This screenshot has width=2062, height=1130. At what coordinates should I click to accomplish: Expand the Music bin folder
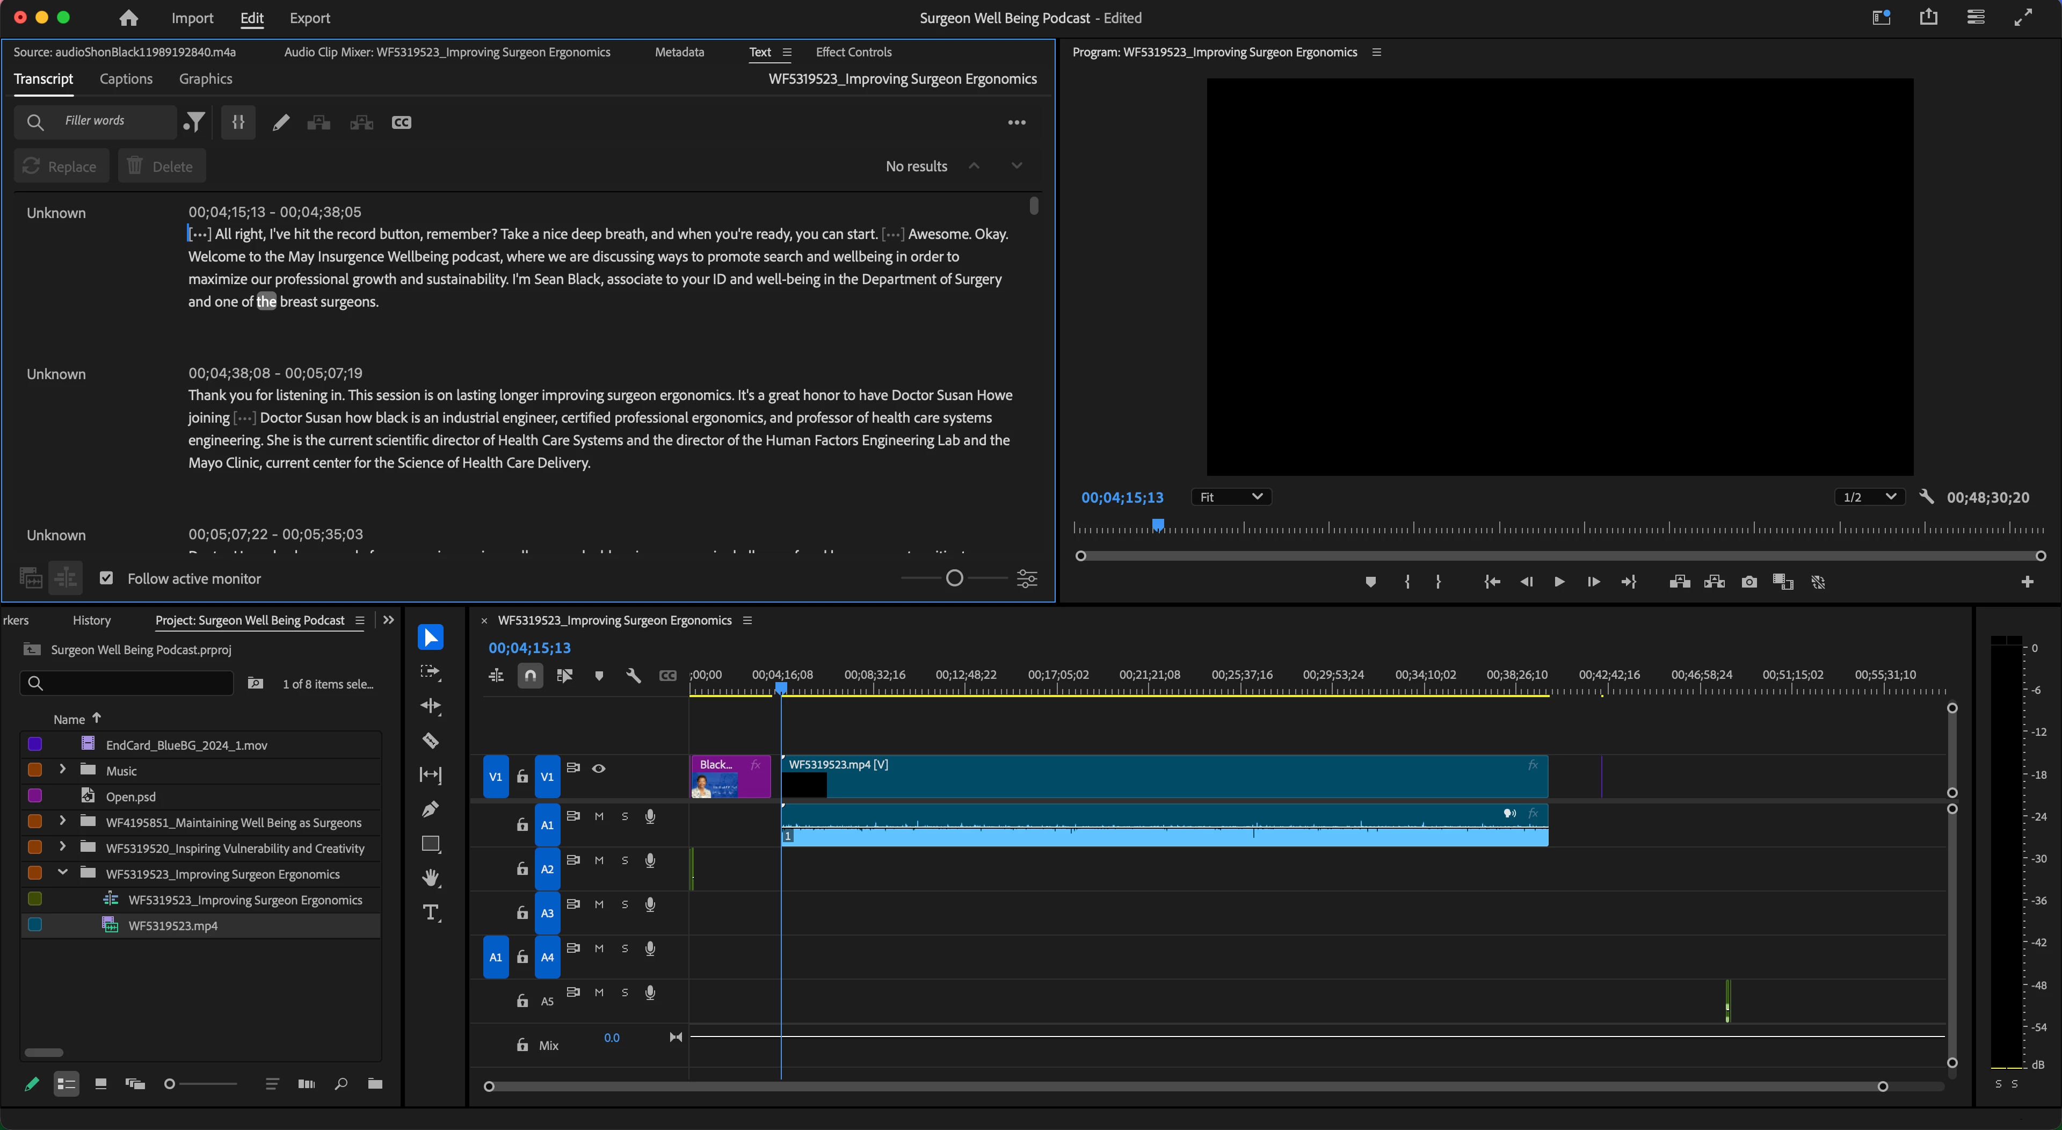(x=62, y=770)
